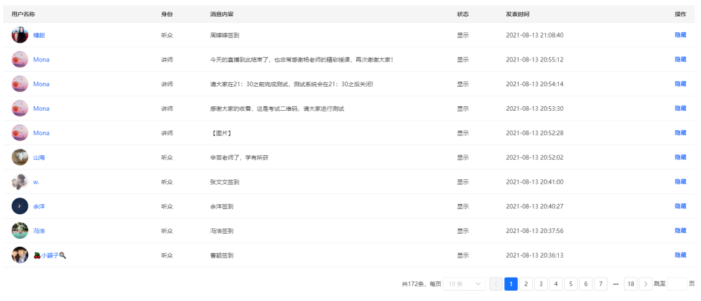
Task: Select page 5 in pagination
Action: coord(571,284)
